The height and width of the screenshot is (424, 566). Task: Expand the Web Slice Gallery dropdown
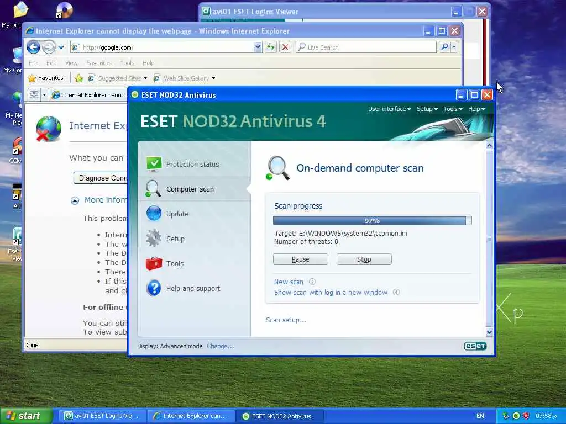click(x=214, y=78)
